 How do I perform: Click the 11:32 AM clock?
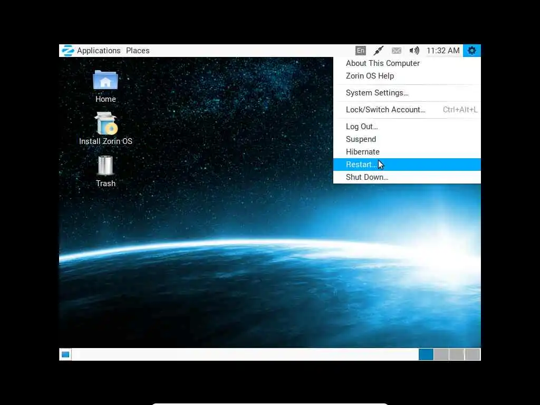443,51
